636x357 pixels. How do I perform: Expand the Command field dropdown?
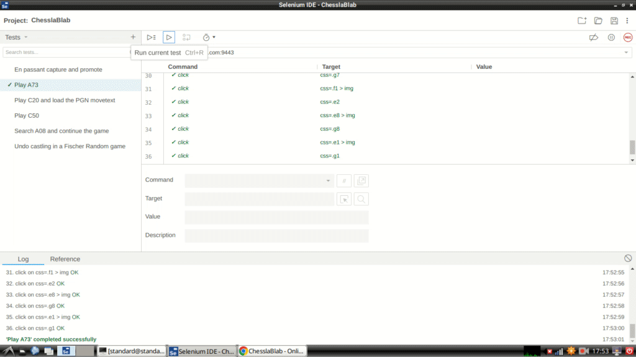tap(328, 180)
